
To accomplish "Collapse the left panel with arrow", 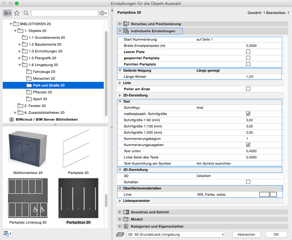I will click(112, 11).
